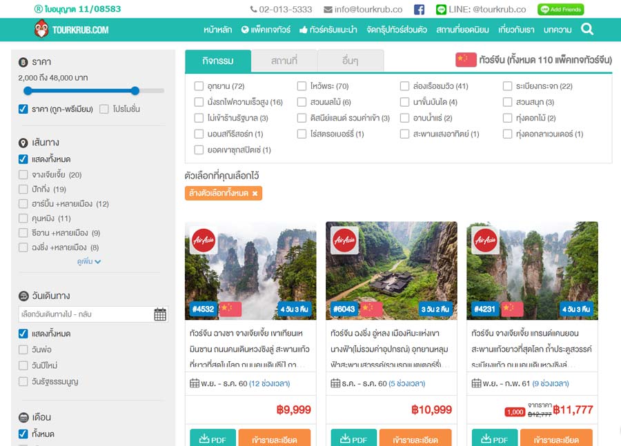Click the travel date input field
The width and height of the screenshot is (621, 446).
click(84, 314)
